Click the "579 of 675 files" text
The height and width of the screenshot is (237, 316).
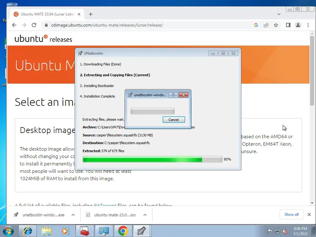113,151
